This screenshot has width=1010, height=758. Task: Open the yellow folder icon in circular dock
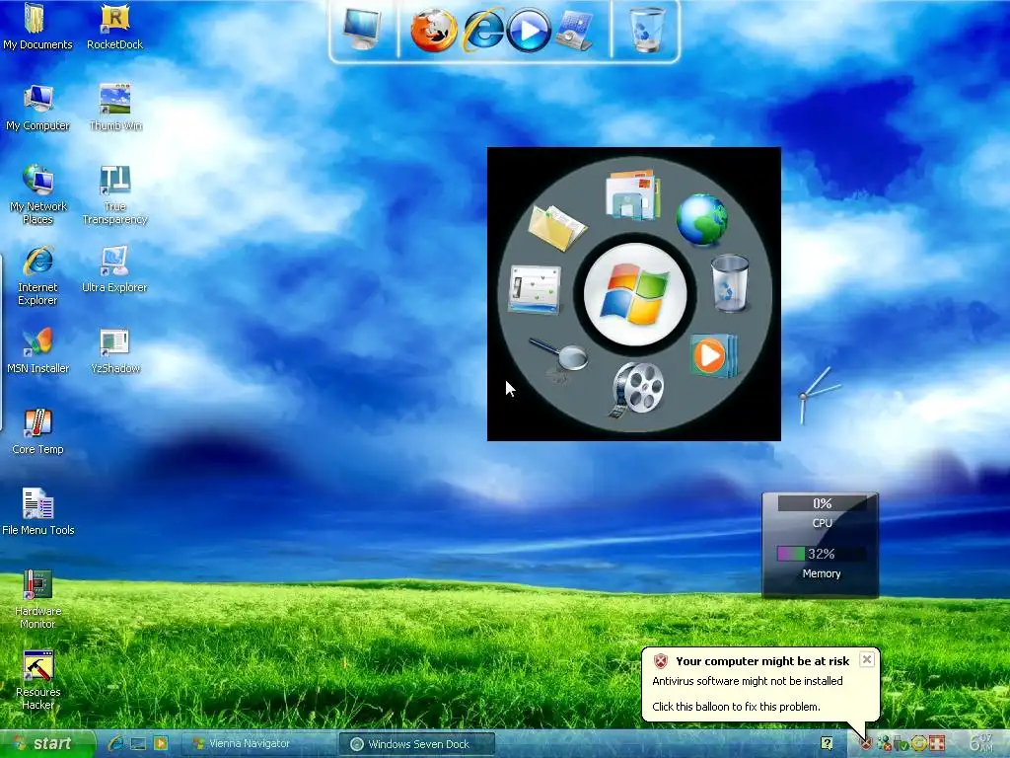coord(557,226)
